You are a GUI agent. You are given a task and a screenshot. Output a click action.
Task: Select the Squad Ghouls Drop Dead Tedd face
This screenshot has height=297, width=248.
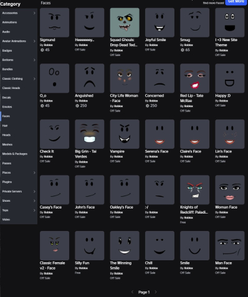pyautogui.click(x=125, y=22)
